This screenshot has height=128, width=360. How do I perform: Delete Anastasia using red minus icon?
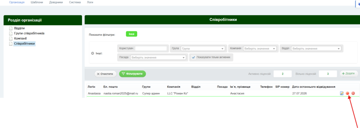353,93
